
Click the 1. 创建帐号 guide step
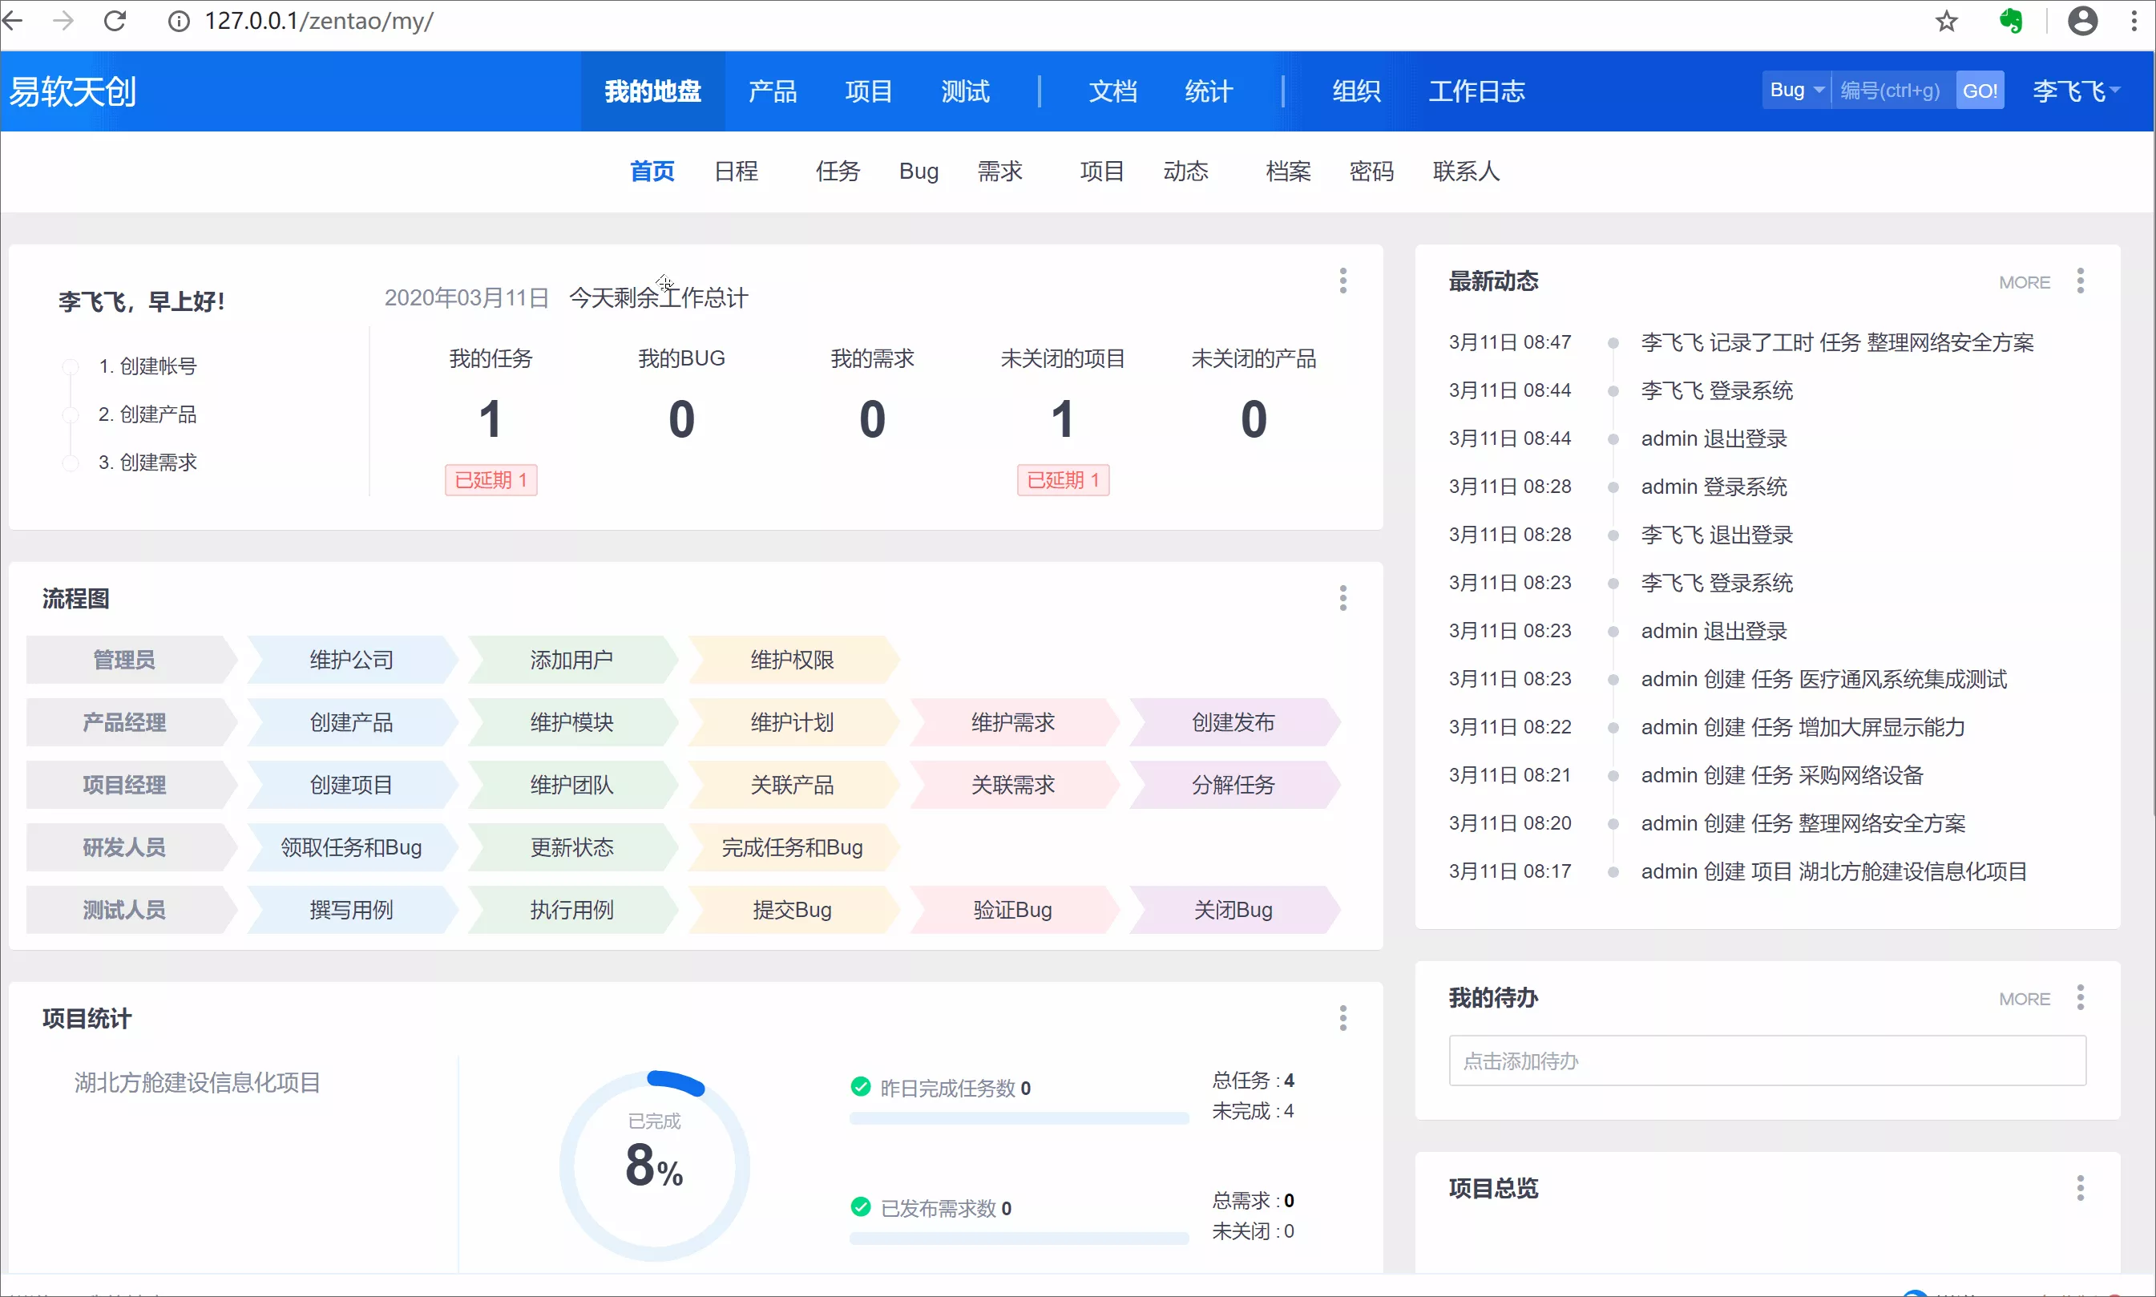tap(147, 366)
